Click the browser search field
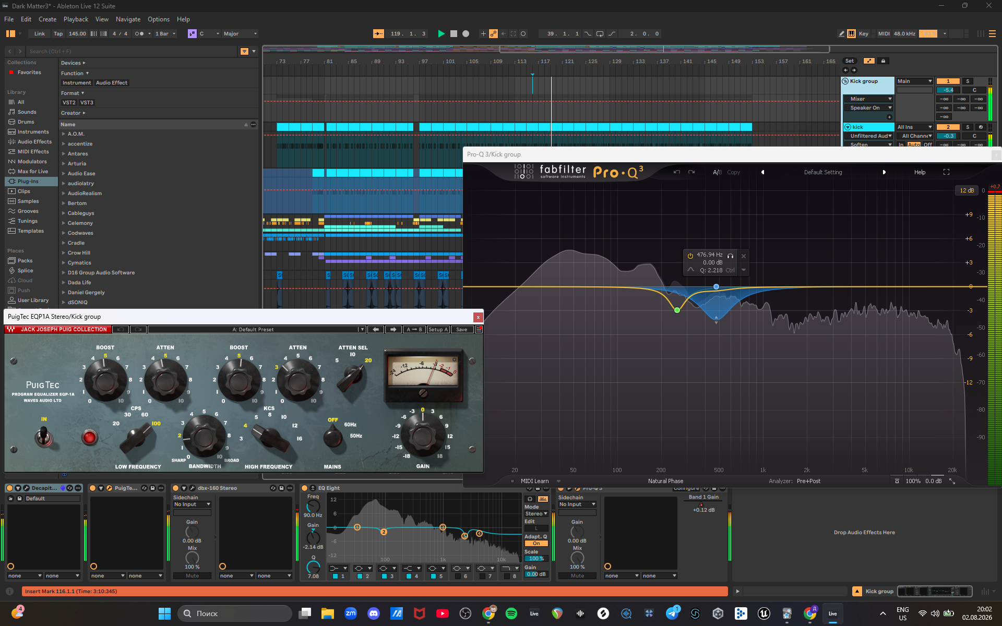 pos(132,52)
